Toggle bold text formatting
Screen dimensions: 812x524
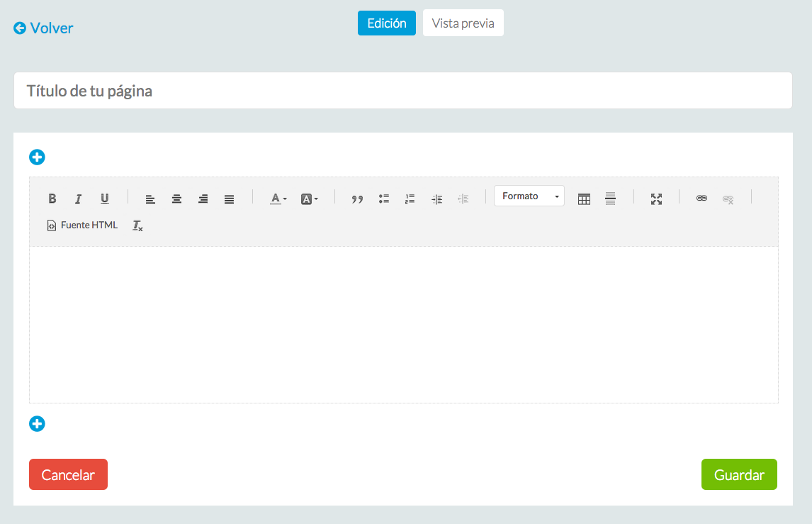(x=52, y=199)
